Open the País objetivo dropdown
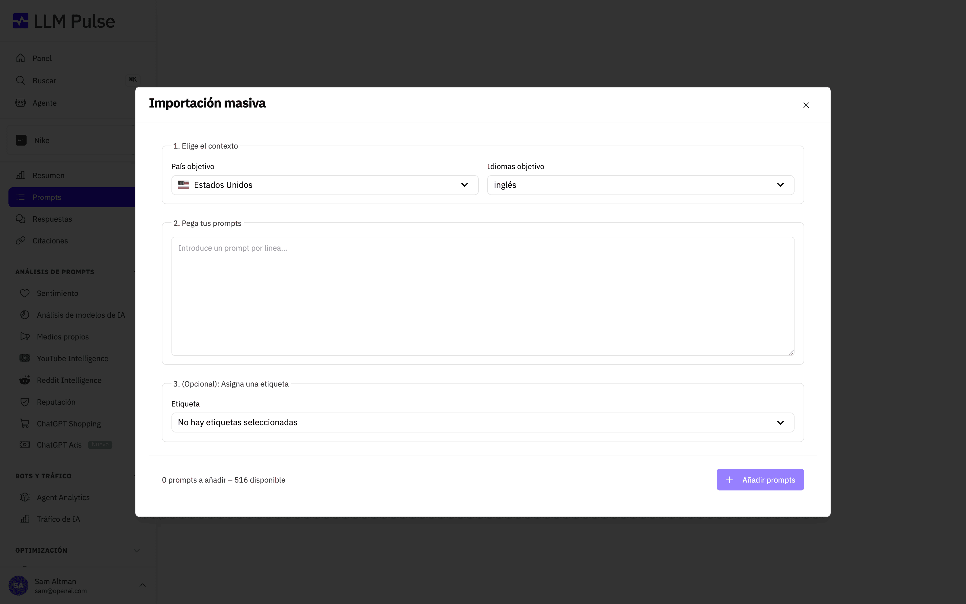Viewport: 966px width, 604px height. coord(325,185)
